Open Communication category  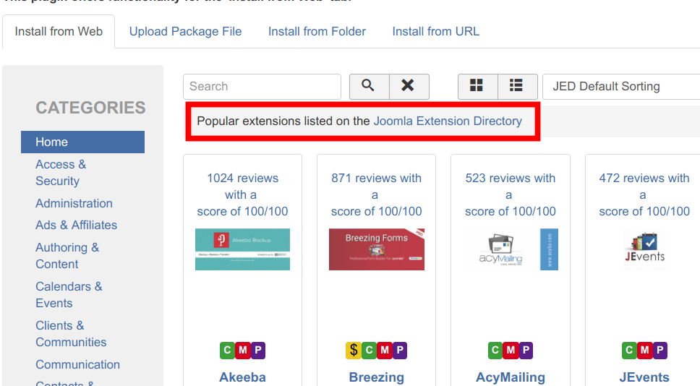pyautogui.click(x=77, y=364)
